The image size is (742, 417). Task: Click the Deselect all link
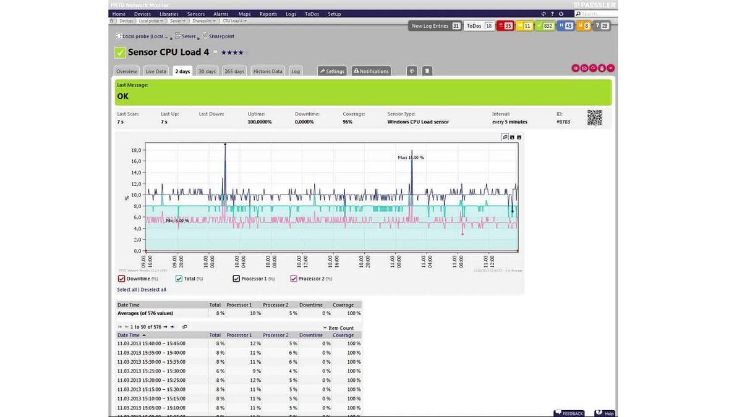[154, 289]
